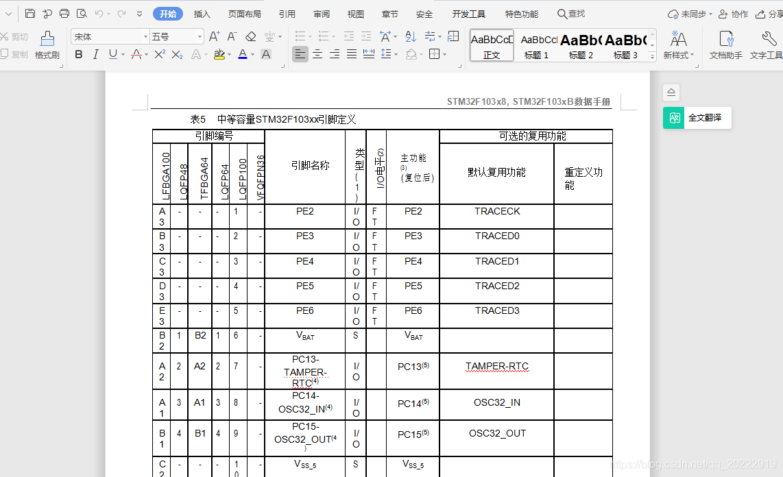The width and height of the screenshot is (783, 477).
Task: Click the Print icon in quick access toolbar
Action: click(x=64, y=14)
